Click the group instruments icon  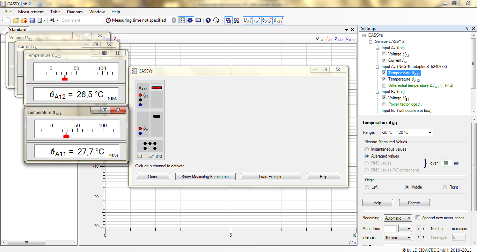point(236,20)
